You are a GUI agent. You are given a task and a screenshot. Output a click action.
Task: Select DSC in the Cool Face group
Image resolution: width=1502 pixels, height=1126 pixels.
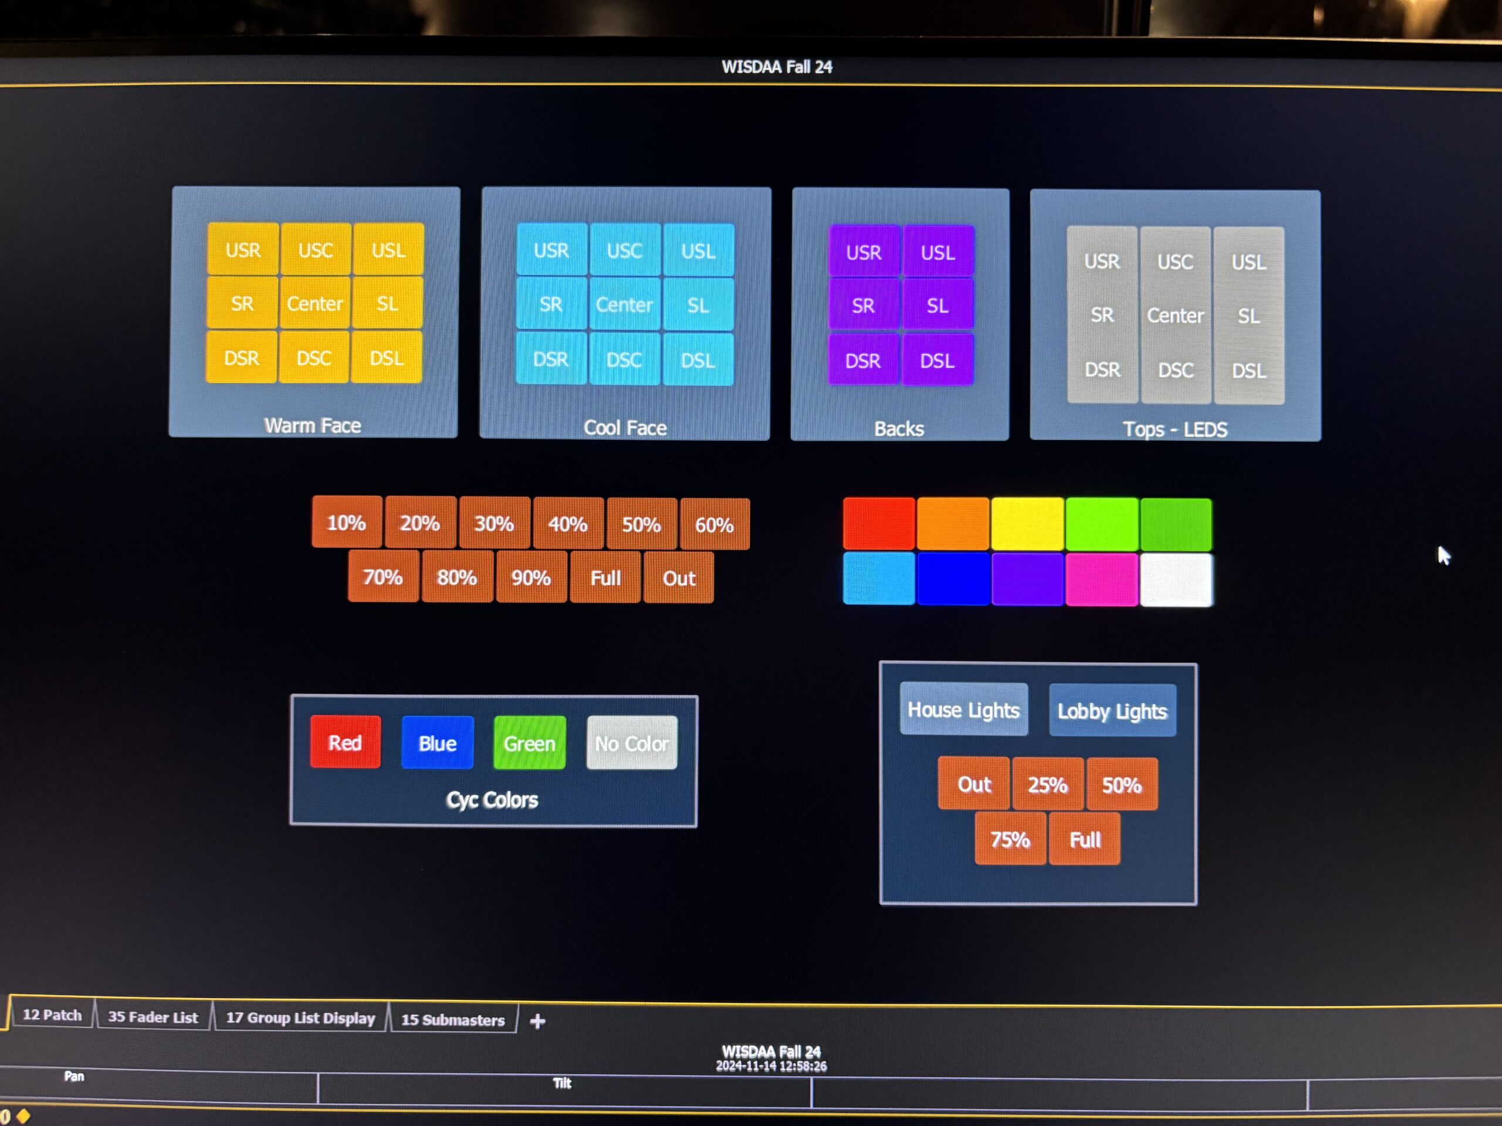point(624,359)
